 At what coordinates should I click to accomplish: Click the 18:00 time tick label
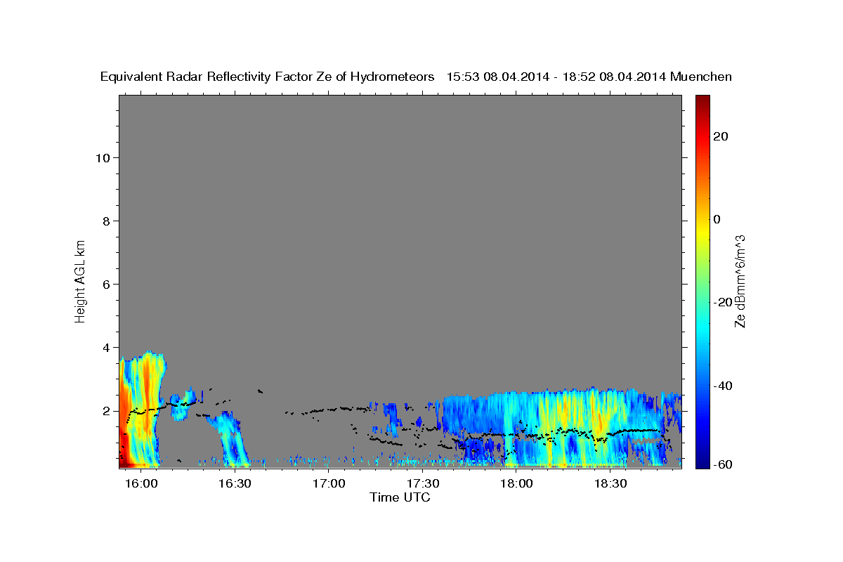pyautogui.click(x=516, y=484)
